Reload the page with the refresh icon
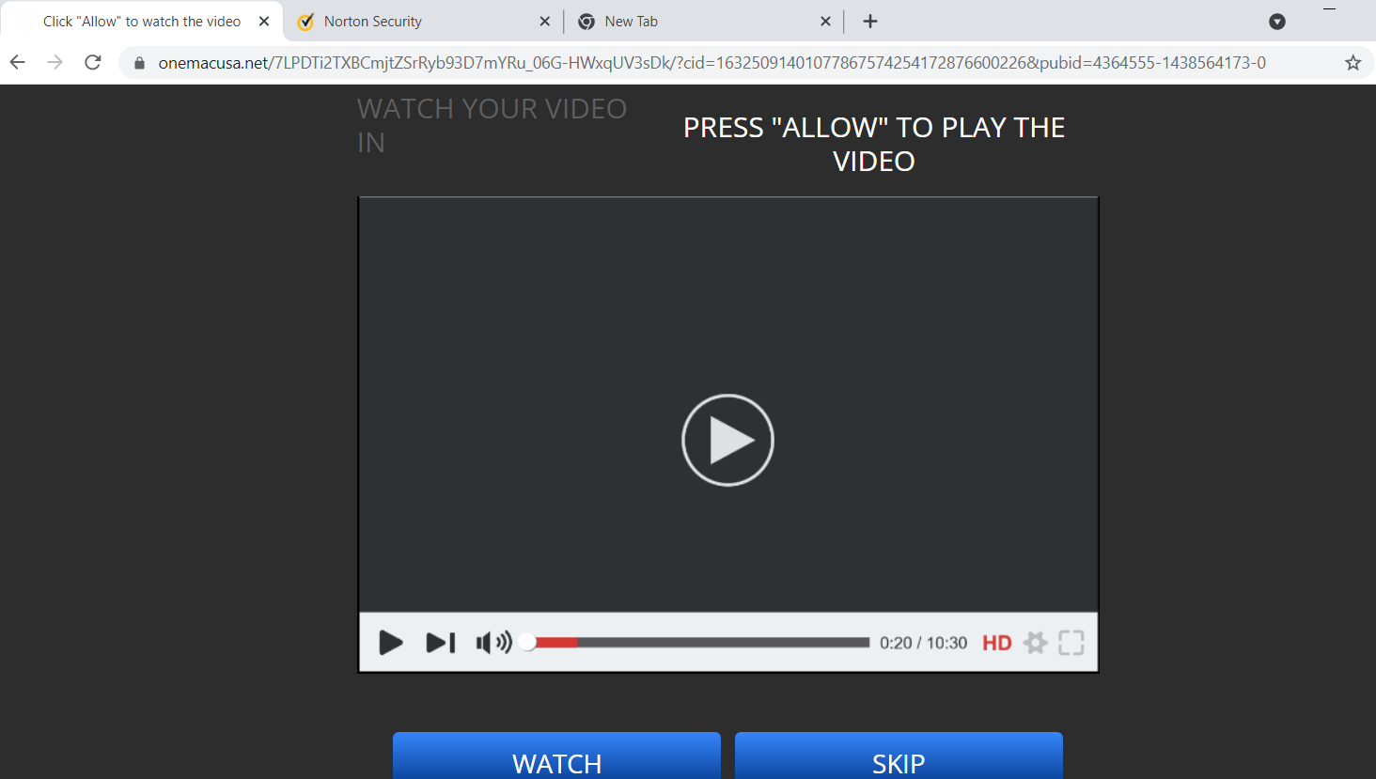This screenshot has width=1376, height=779. tap(93, 63)
